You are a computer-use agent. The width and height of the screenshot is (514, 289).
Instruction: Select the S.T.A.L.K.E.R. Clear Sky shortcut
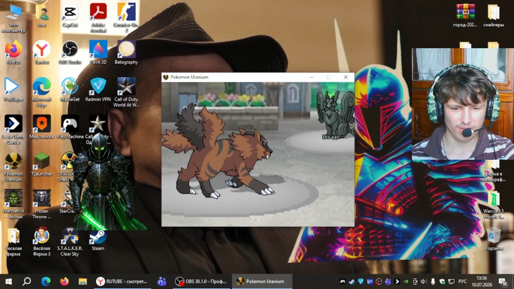click(70, 241)
